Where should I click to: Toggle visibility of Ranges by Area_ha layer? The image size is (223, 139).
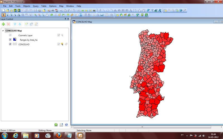[x=10, y=39]
